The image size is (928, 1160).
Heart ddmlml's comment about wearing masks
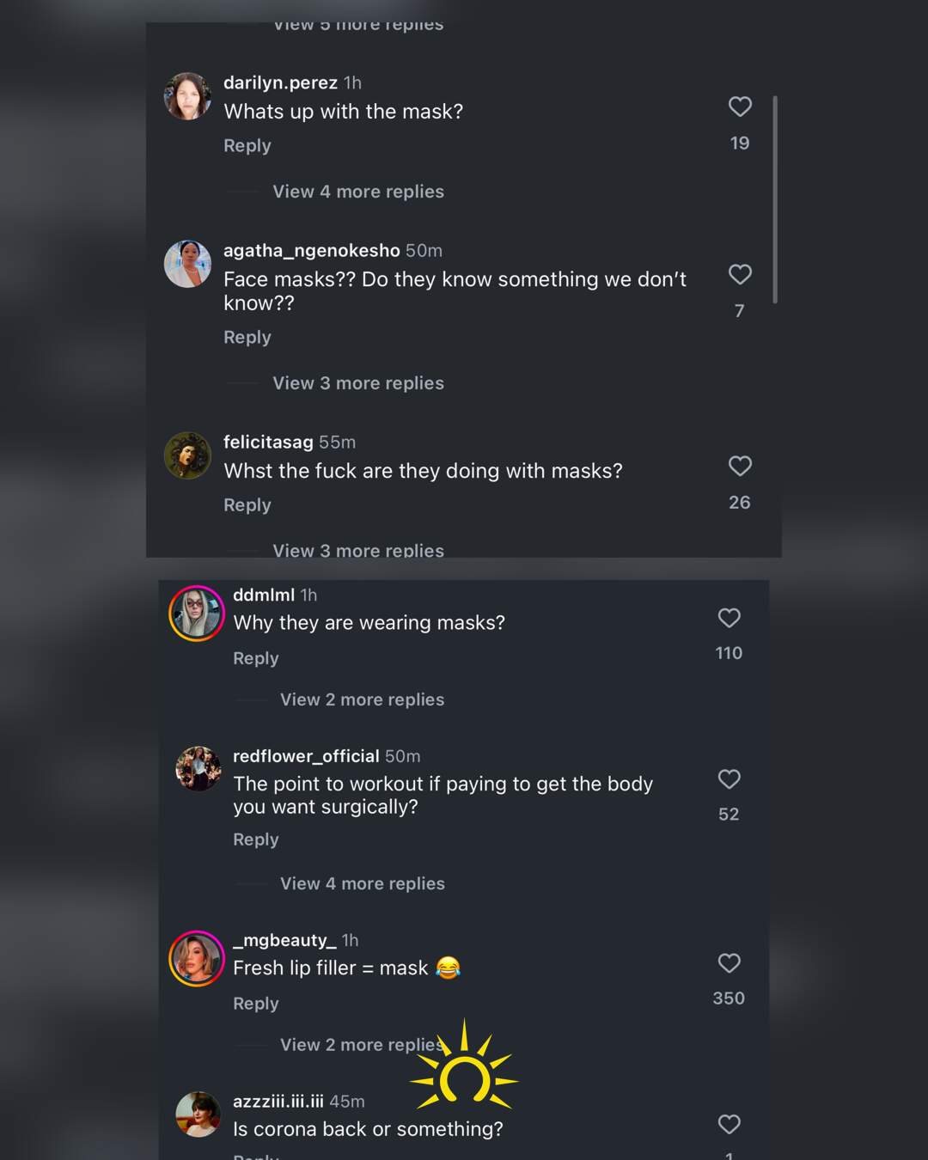click(x=729, y=618)
